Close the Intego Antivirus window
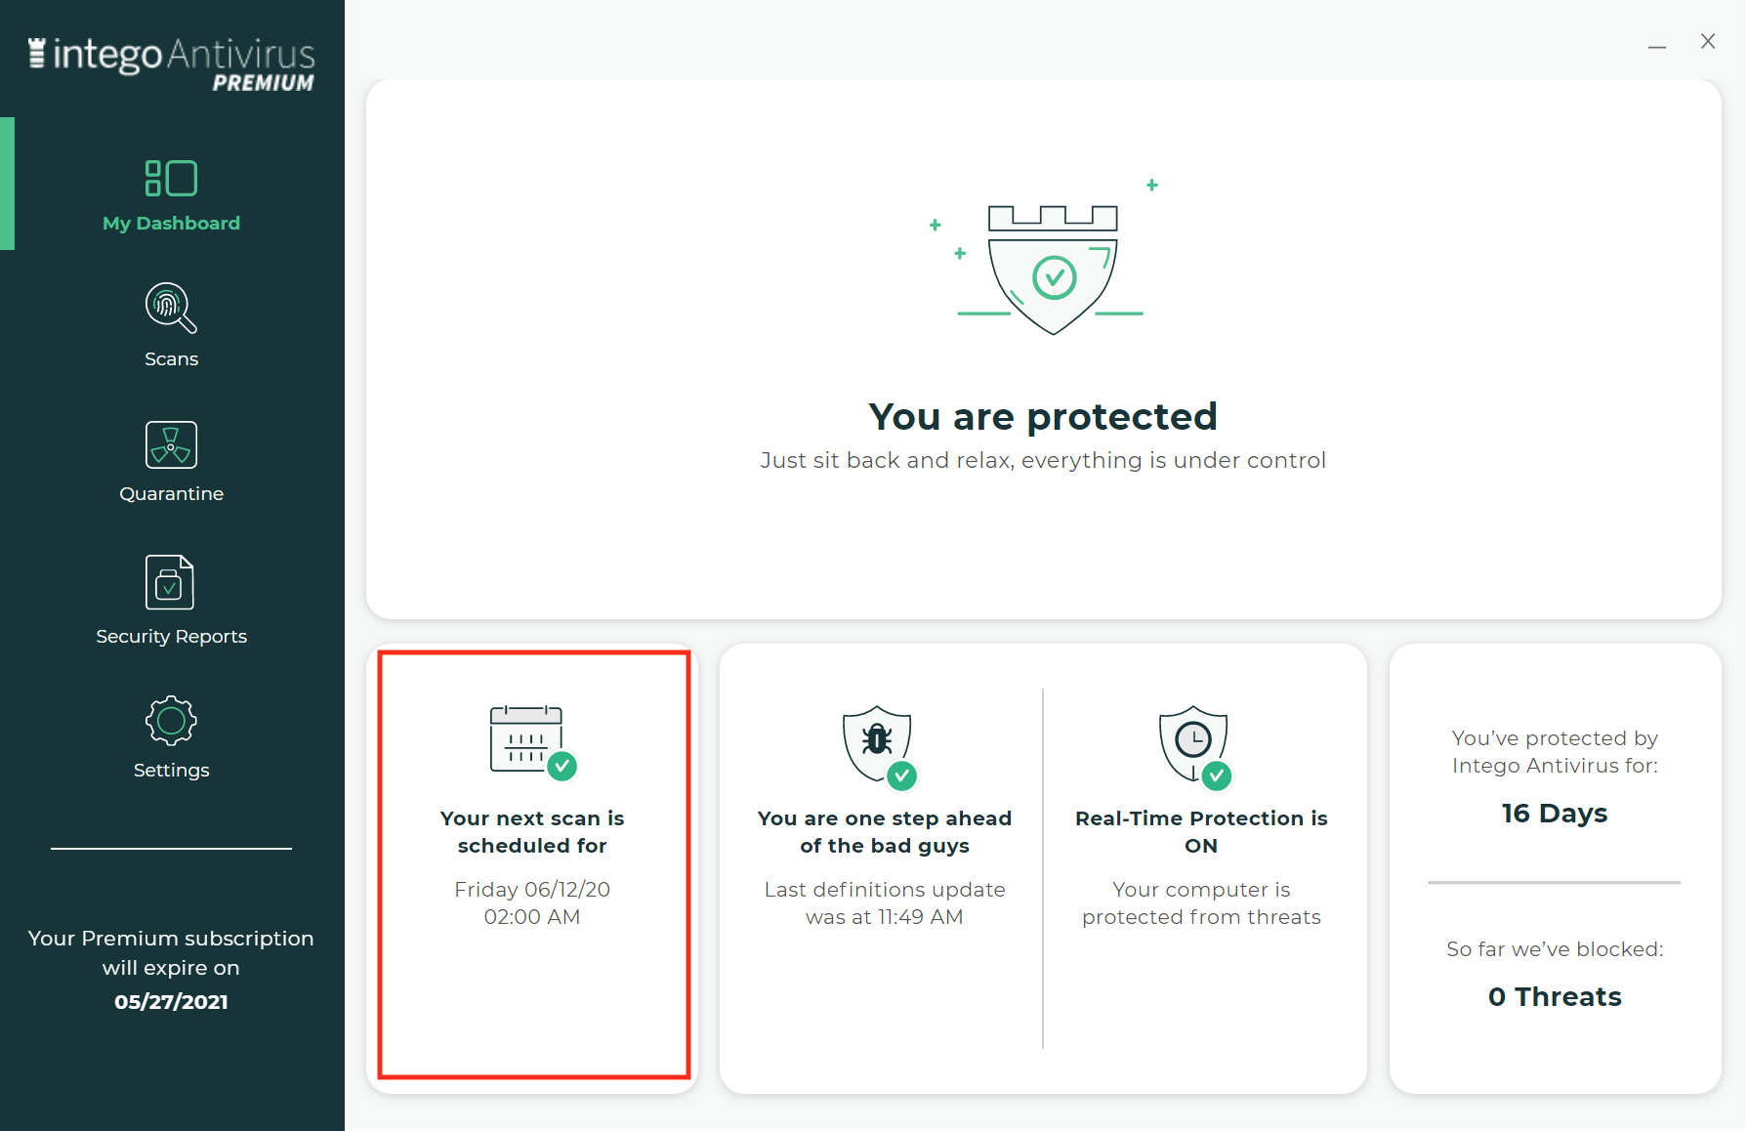This screenshot has height=1131, width=1748. [1708, 41]
